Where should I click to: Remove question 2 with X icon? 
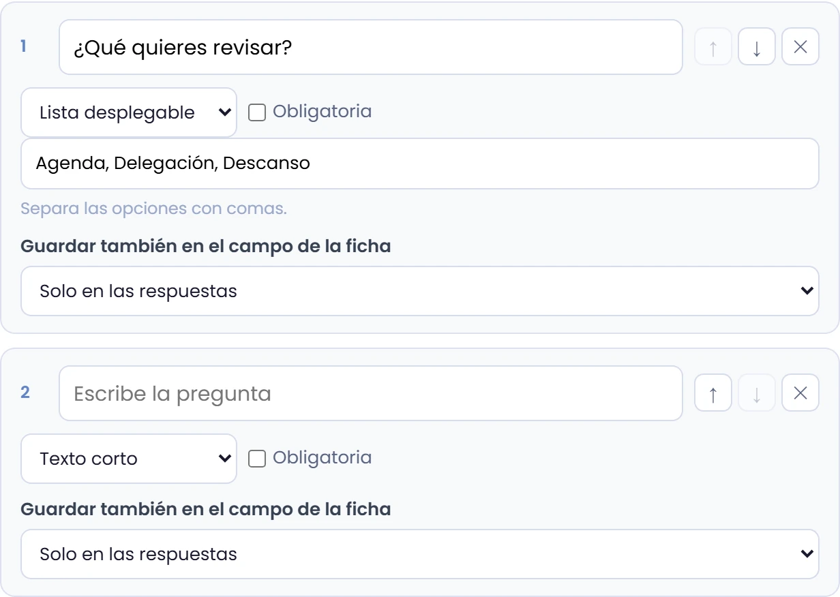[x=800, y=393]
